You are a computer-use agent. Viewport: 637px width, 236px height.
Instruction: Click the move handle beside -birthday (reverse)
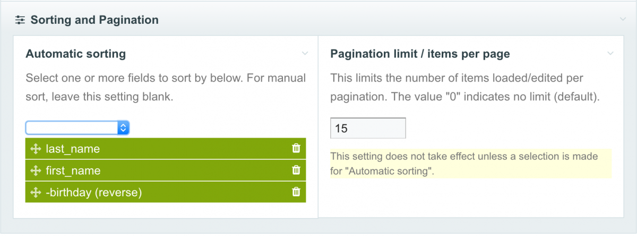(x=36, y=193)
